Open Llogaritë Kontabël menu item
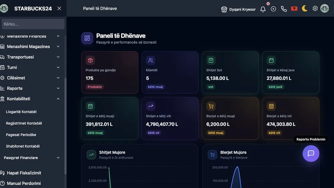The image size is (334, 188). (x=21, y=112)
